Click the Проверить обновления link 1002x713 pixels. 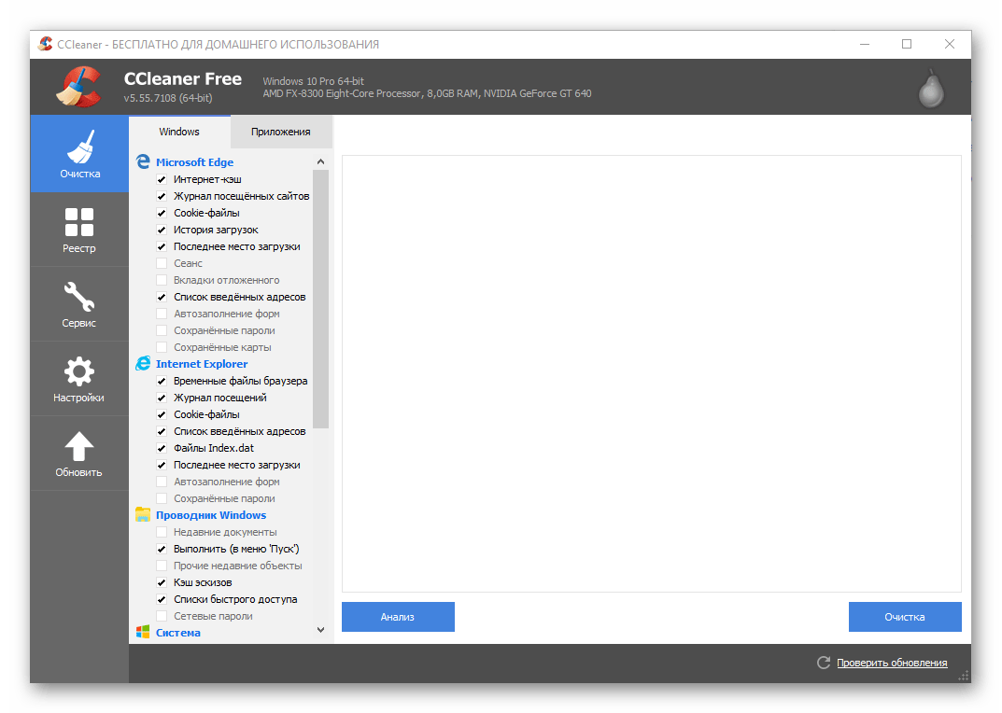892,663
